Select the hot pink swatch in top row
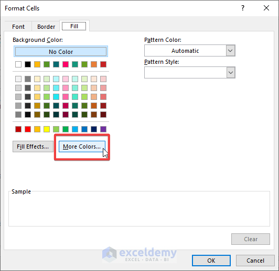Image resolution: width=279 pixels, height=271 pixels. click(x=66, y=64)
